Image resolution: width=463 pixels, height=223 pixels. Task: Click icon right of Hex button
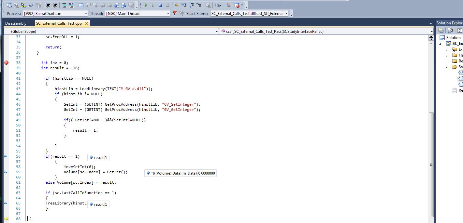tap(227, 5)
